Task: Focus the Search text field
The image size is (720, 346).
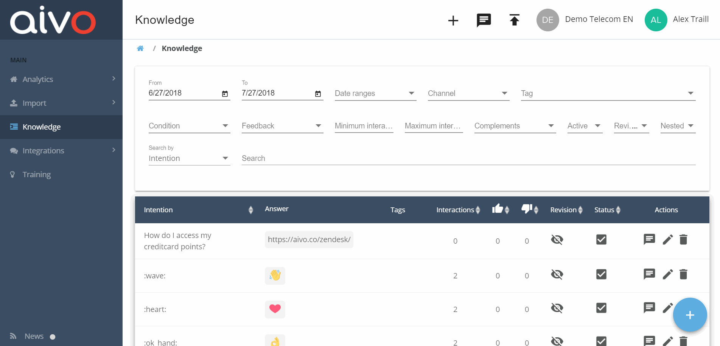Action: 468,158
